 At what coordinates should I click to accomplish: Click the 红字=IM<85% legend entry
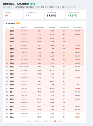click(x=58, y=121)
